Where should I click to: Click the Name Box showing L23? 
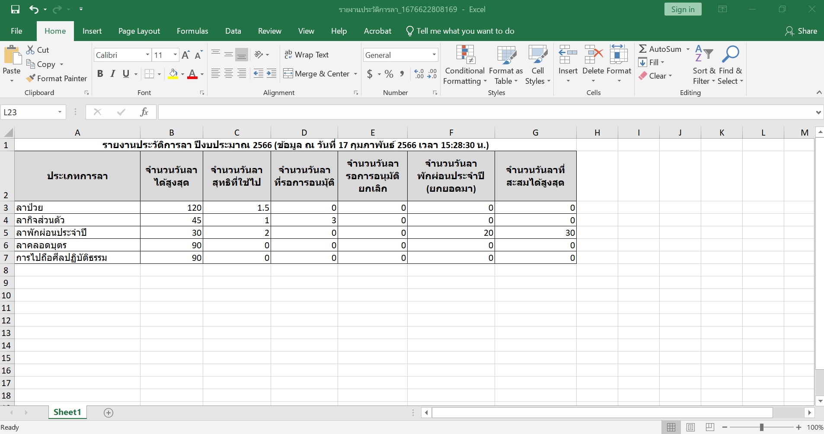(29, 112)
